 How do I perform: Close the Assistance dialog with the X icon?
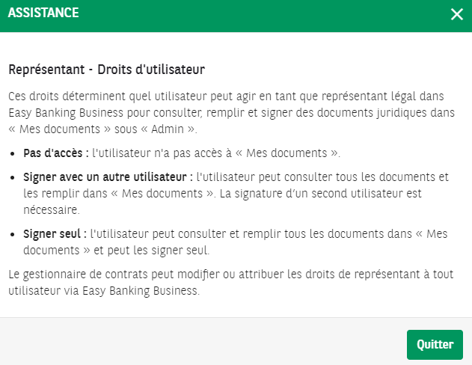[x=456, y=14]
